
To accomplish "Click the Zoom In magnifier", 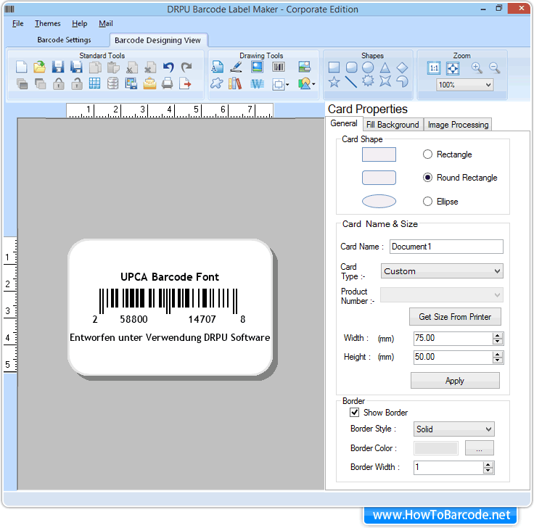I will pyautogui.click(x=477, y=67).
